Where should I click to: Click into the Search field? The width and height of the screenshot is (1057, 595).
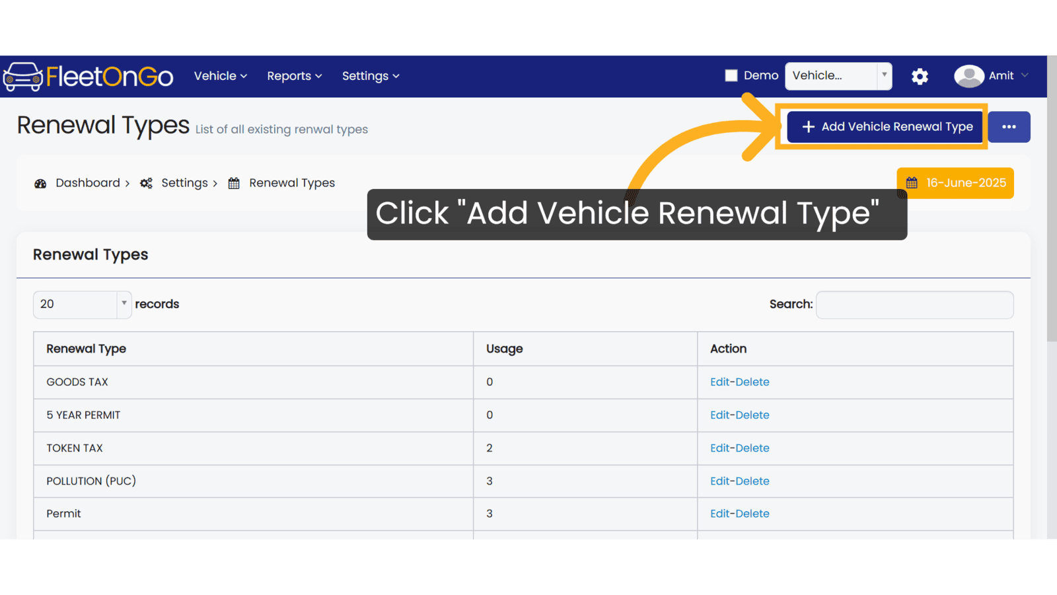pos(915,305)
